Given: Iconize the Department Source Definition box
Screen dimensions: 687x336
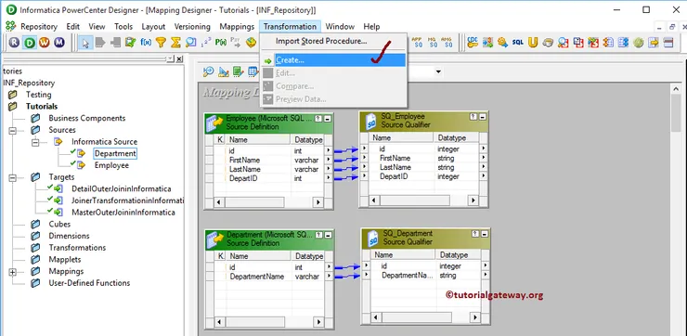Looking at the screenshot, I should [329, 235].
